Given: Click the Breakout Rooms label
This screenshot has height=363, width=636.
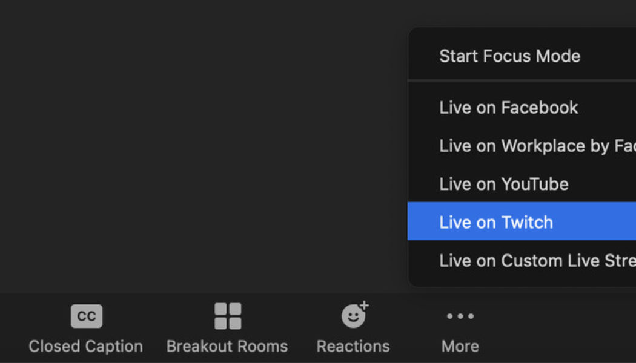Looking at the screenshot, I should [227, 346].
